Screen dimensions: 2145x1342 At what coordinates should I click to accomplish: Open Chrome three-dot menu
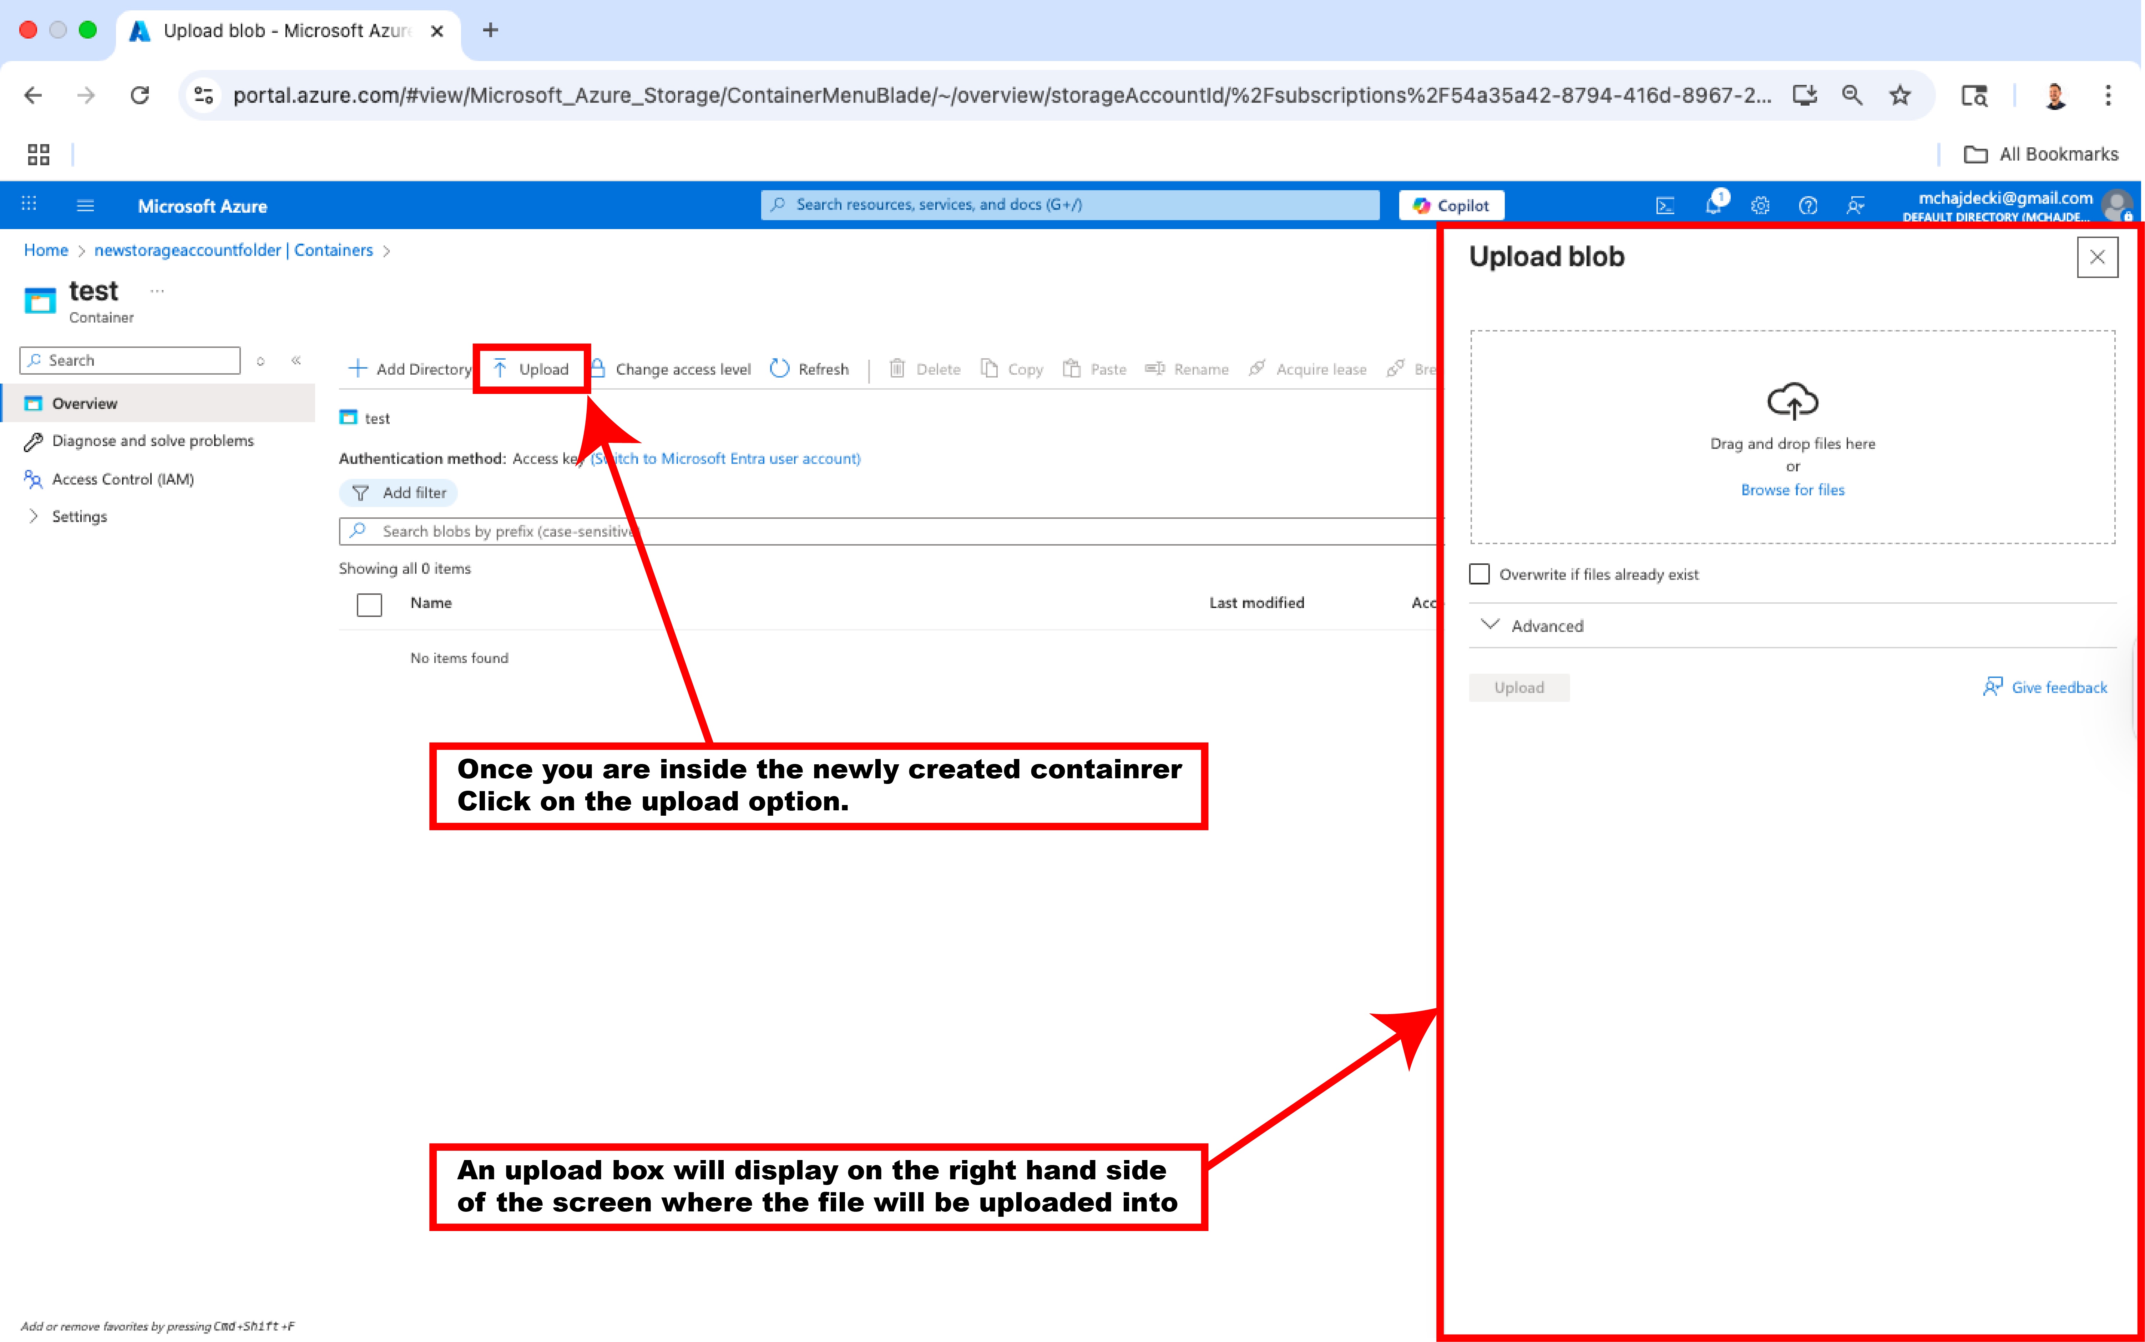click(2108, 95)
